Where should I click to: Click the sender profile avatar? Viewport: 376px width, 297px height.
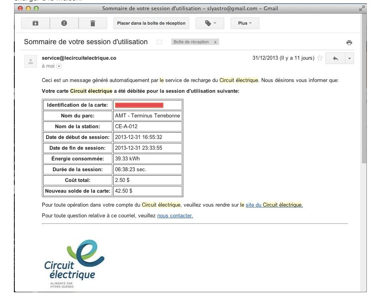(x=31, y=61)
